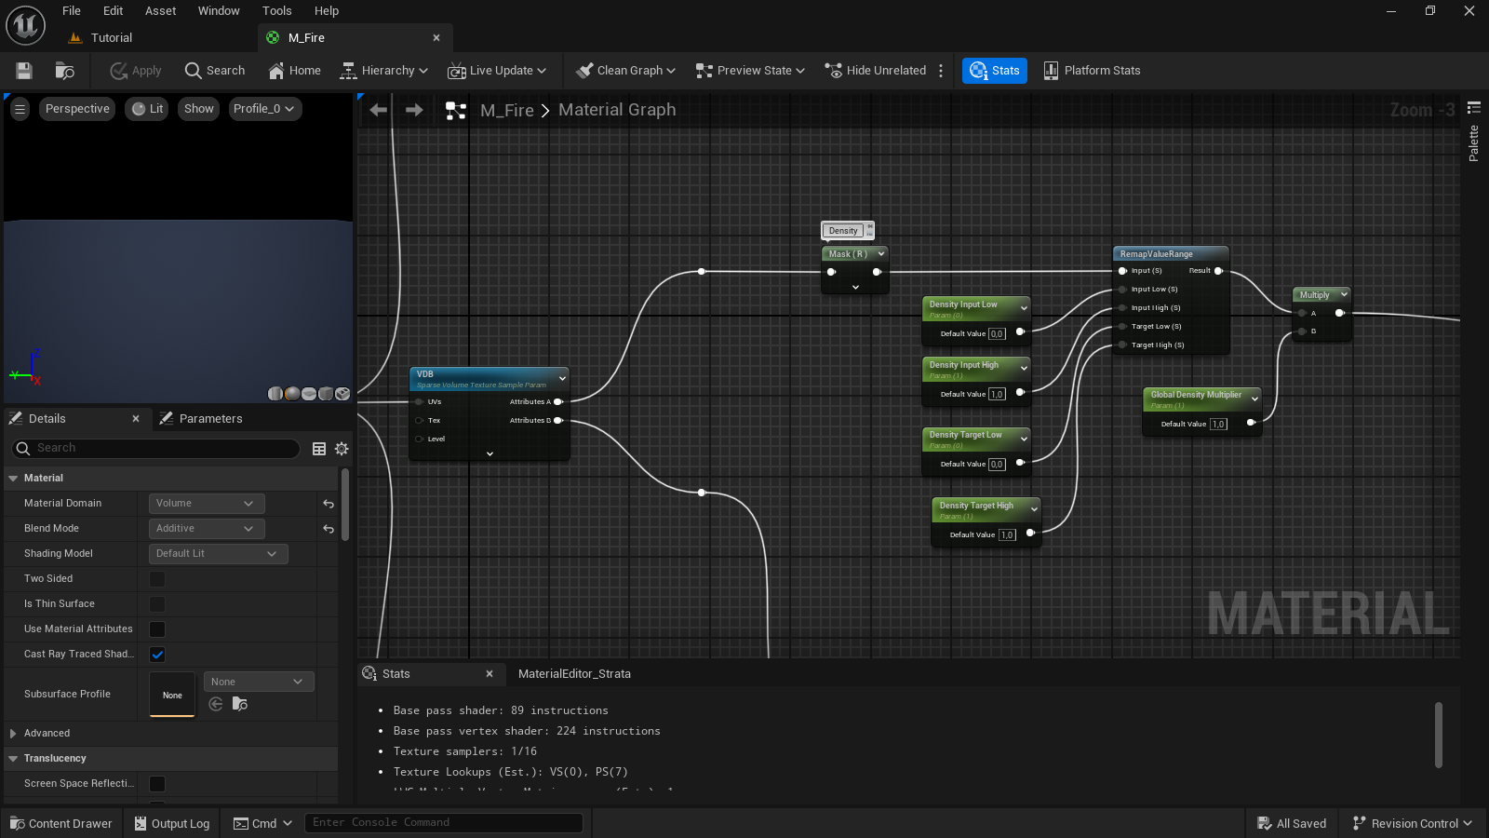Open Revision Control menu
1489x838 pixels.
pos(1412,823)
